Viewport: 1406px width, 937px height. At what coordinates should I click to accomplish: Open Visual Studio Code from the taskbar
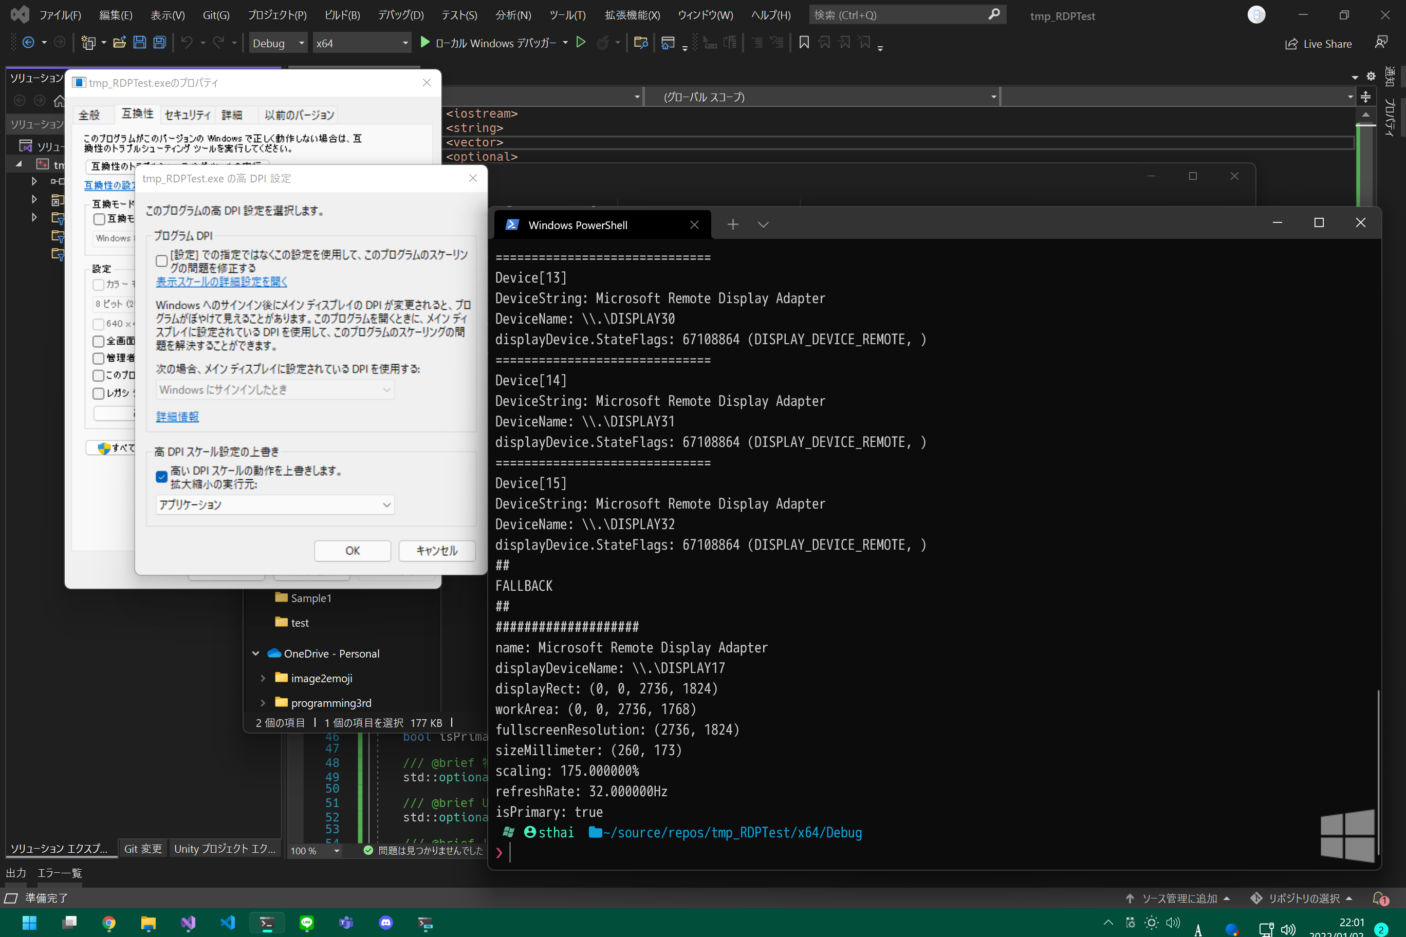[228, 923]
